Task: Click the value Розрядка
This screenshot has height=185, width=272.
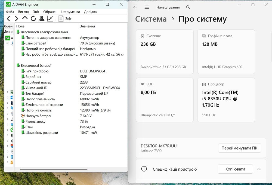Action: [87, 127]
